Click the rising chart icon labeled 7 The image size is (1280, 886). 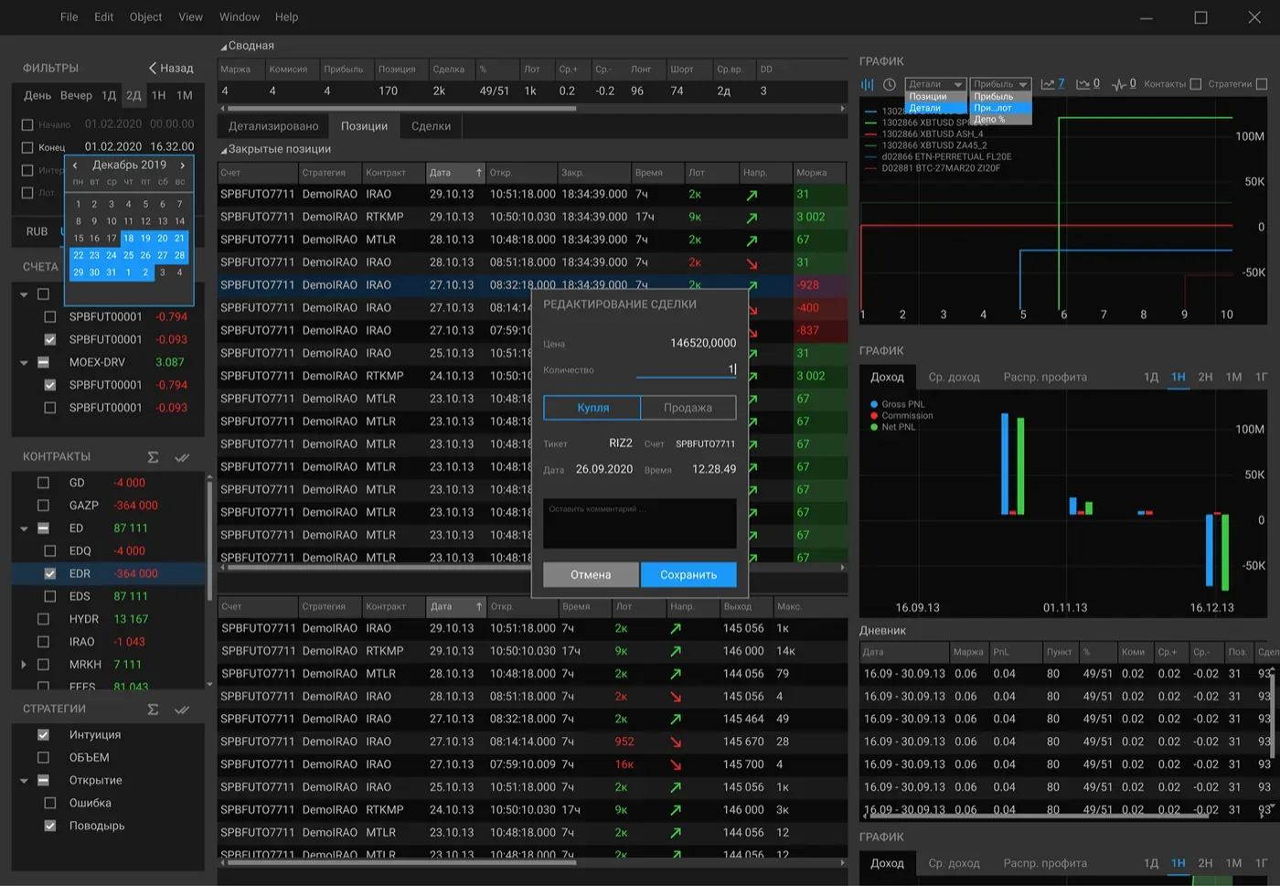1048,84
